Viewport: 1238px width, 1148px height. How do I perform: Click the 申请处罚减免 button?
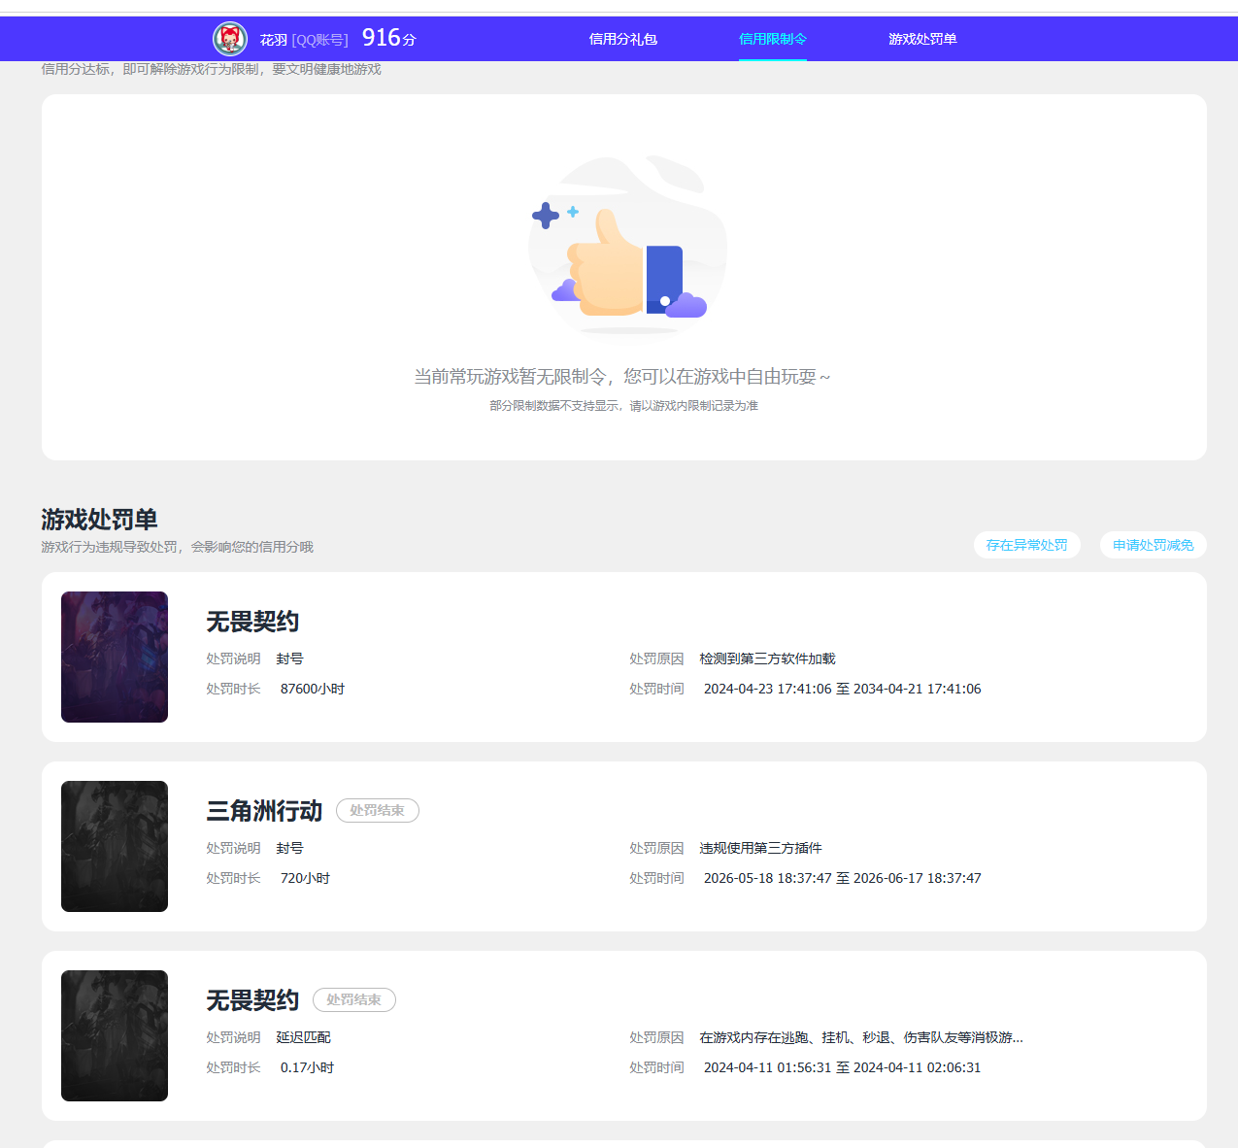click(1154, 545)
